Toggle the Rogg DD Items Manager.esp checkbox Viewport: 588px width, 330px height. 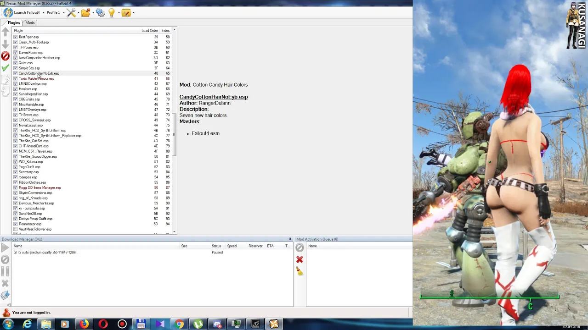[x=16, y=187]
